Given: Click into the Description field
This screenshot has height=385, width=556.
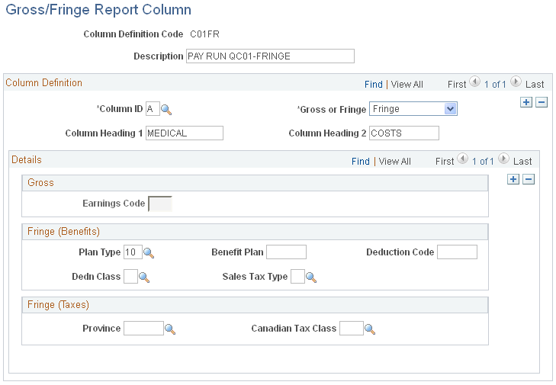Looking at the screenshot, I should (x=270, y=56).
